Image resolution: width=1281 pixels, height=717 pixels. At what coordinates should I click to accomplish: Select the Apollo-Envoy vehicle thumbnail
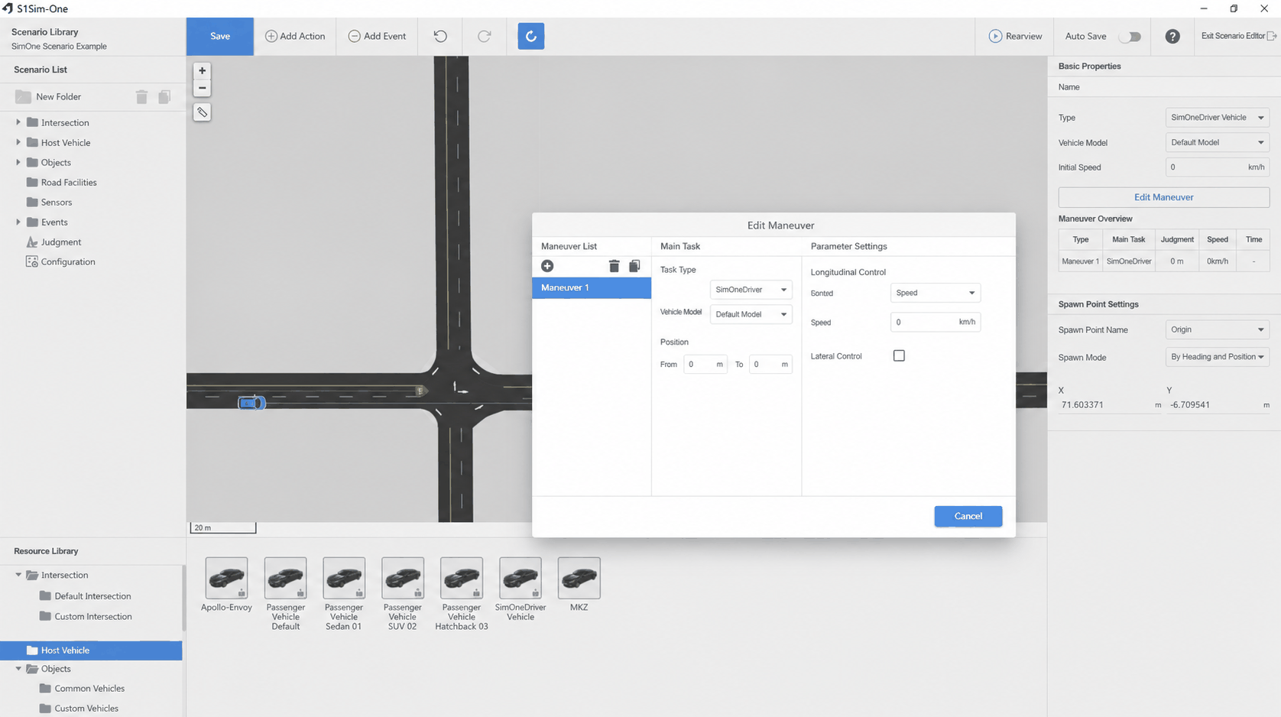[226, 578]
